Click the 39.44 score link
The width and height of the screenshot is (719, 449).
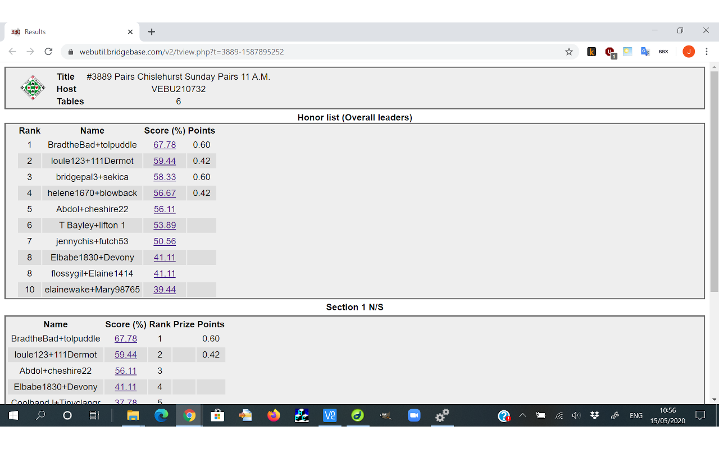point(165,290)
